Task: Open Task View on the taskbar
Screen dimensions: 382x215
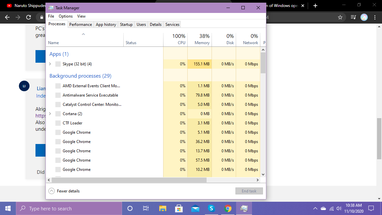Action: click(x=146, y=208)
